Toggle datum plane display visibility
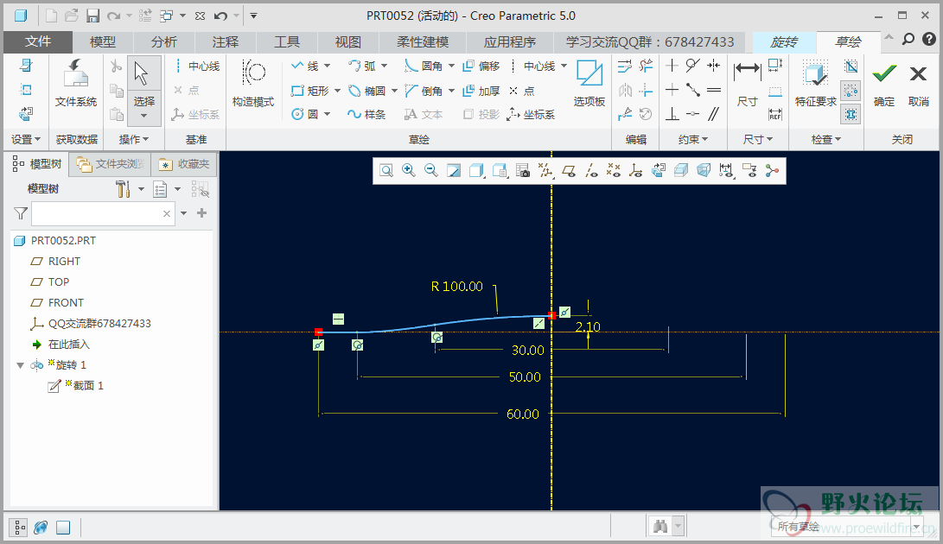This screenshot has height=544, width=943. tap(569, 171)
